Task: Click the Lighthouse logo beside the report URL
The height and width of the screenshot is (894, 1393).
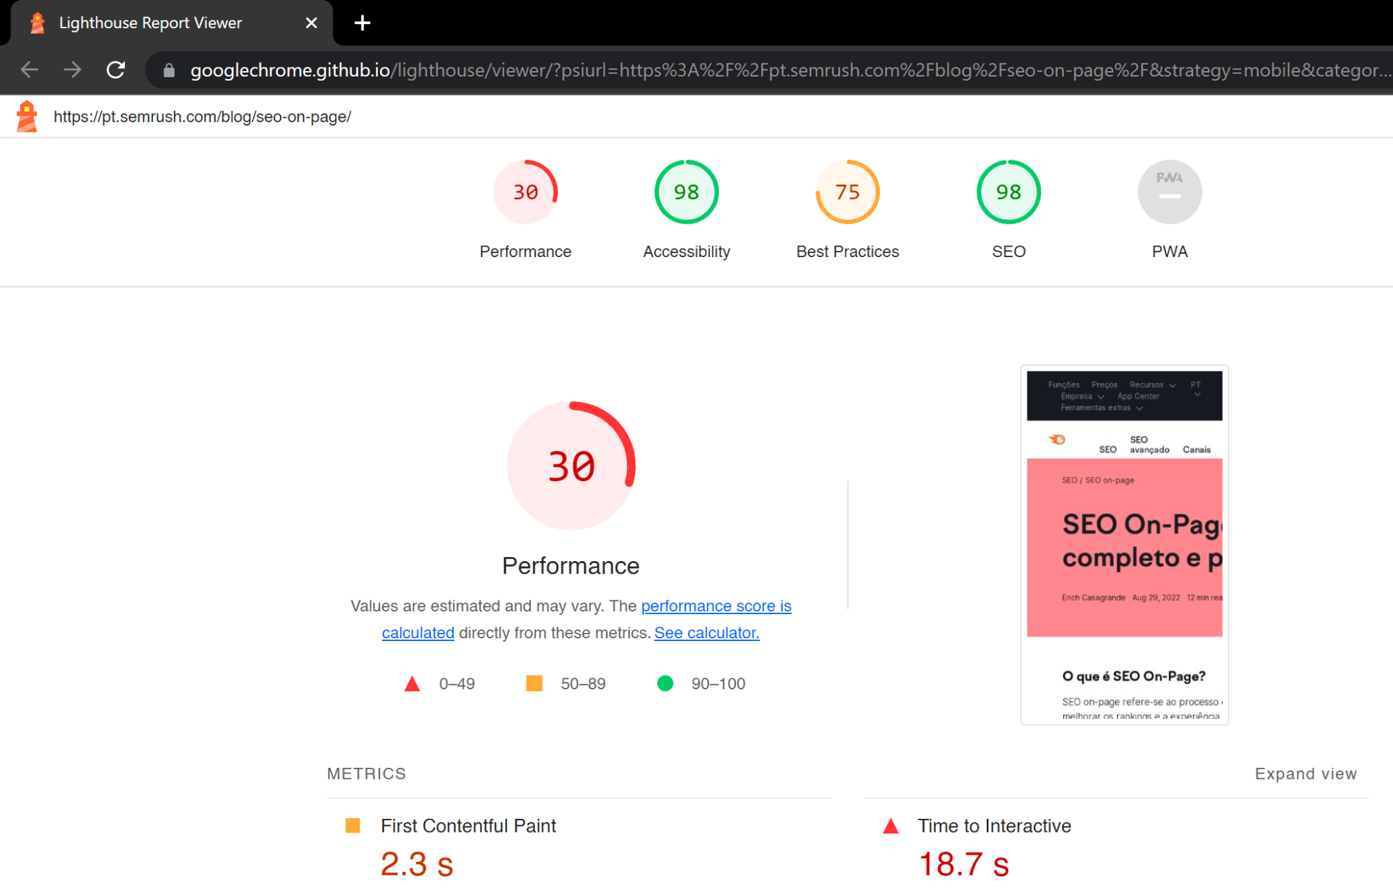Action: coord(27,116)
